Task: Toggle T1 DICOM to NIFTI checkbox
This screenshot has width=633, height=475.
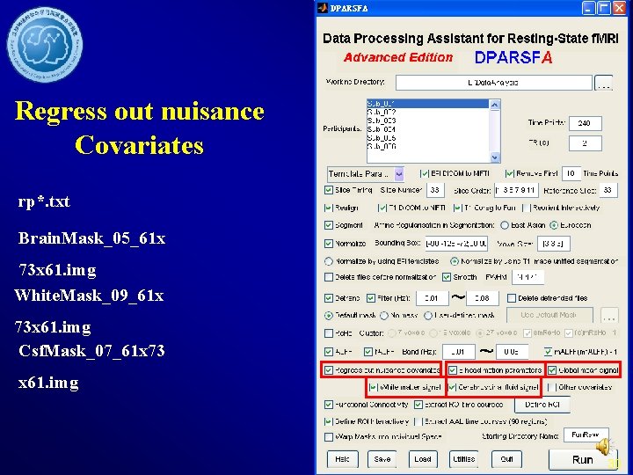Action: (382, 208)
